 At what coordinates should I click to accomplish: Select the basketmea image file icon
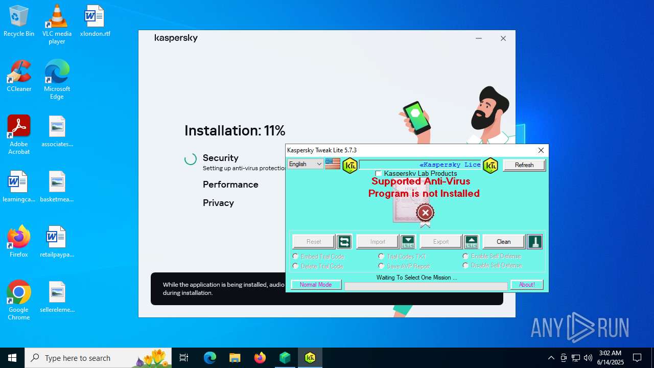coord(57,187)
